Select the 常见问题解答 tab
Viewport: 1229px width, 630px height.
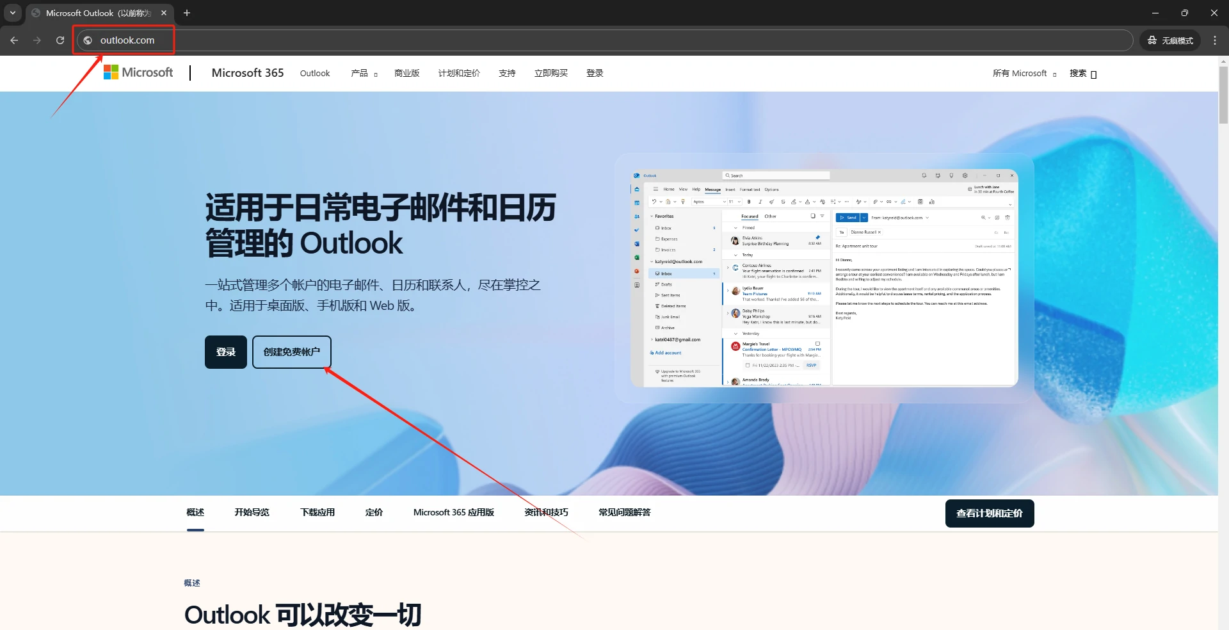625,512
